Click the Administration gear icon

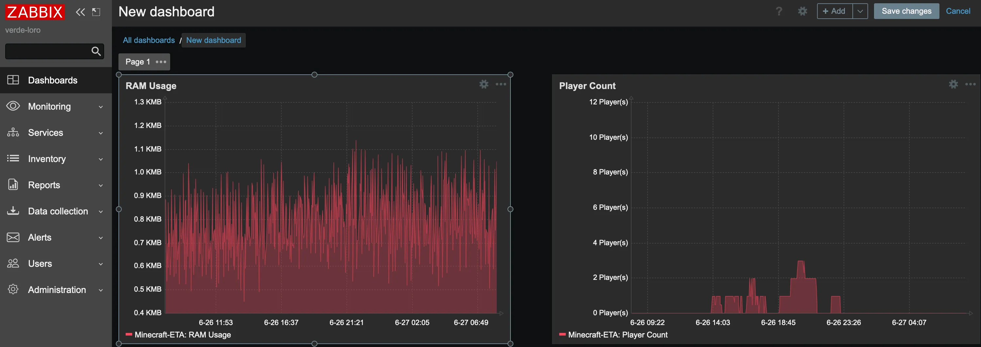pyautogui.click(x=13, y=289)
